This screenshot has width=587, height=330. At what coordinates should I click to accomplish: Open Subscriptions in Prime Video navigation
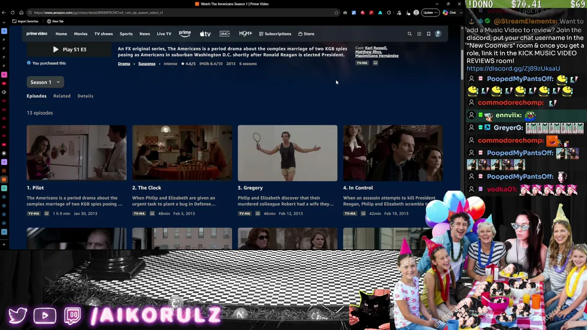click(275, 33)
